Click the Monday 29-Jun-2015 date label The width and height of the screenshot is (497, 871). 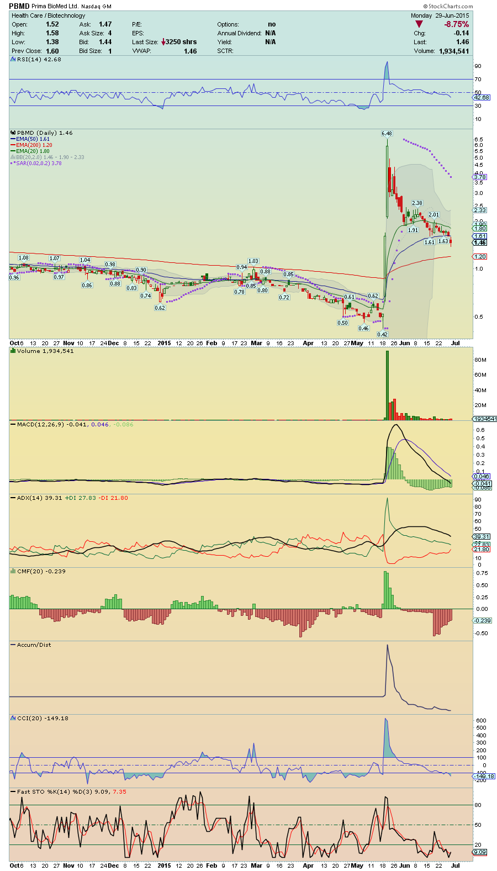point(440,15)
